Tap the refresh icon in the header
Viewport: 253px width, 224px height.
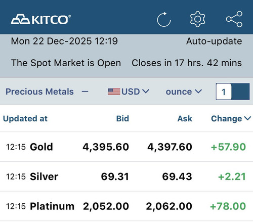164,19
